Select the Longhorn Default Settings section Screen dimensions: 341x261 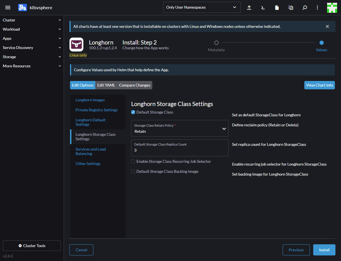pyautogui.click(x=91, y=122)
